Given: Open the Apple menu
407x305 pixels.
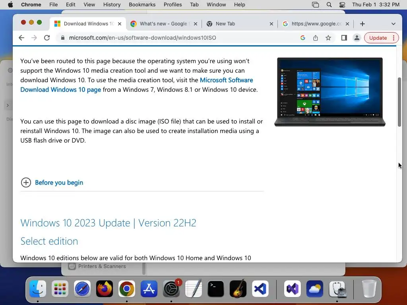Looking at the screenshot, I should 10,5.
